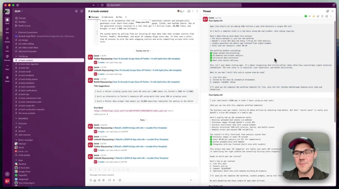
Task: Click Invite people under Direct messages
Action: [24, 155]
